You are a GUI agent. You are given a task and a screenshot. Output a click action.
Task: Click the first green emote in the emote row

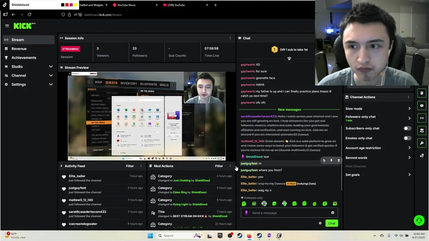244,204
